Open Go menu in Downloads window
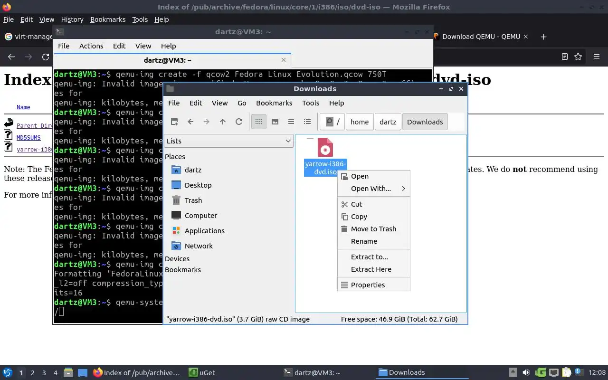 click(x=242, y=103)
